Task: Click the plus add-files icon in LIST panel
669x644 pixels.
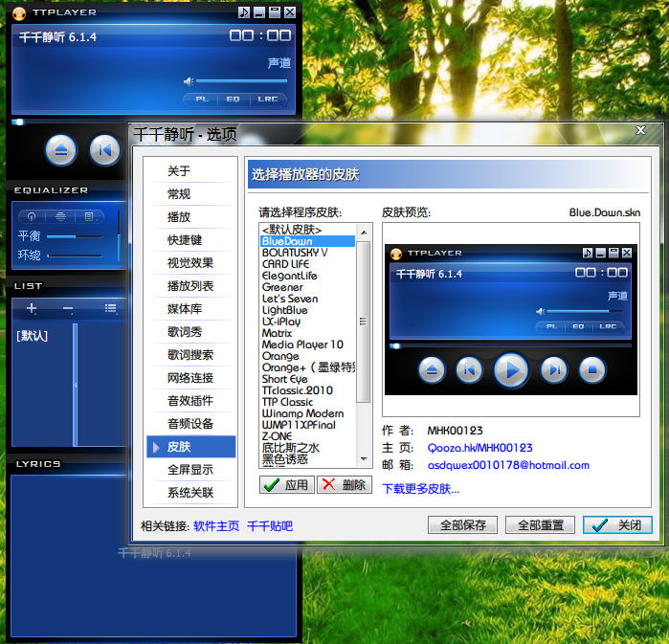Action: [x=32, y=308]
